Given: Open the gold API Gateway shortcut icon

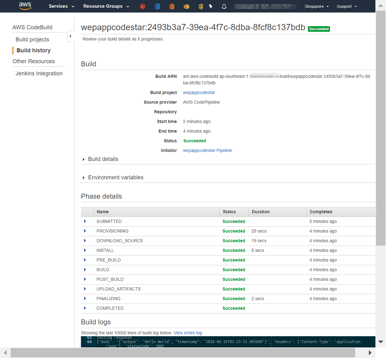Looking at the screenshot, I should pyautogui.click(x=201, y=6).
